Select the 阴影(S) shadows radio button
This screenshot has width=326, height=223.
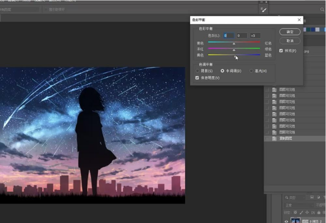tap(197, 71)
